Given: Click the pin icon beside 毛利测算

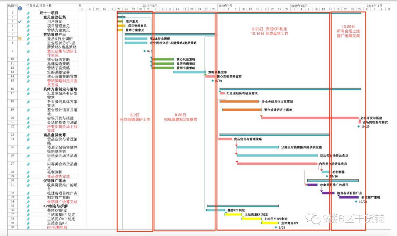Looking at the screenshot, I should [x=28, y=172].
